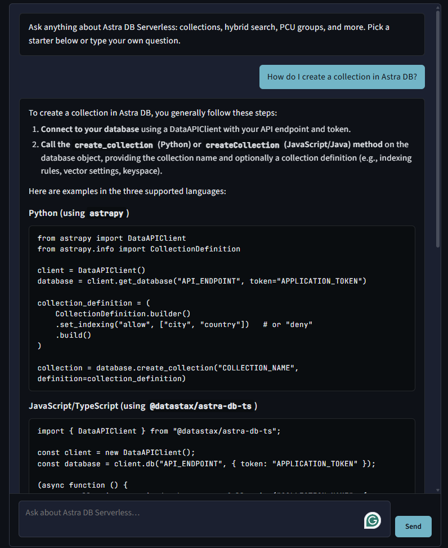Click the Send button
The width and height of the screenshot is (448, 548).
[413, 527]
